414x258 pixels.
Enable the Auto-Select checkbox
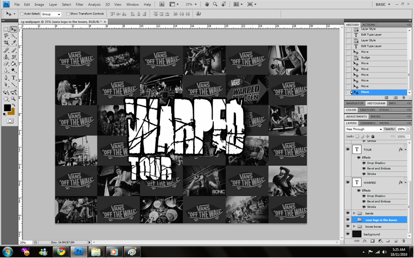[x=22, y=14]
